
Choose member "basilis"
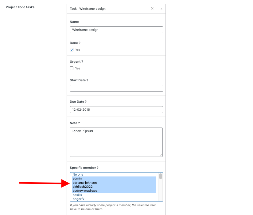click(x=78, y=195)
